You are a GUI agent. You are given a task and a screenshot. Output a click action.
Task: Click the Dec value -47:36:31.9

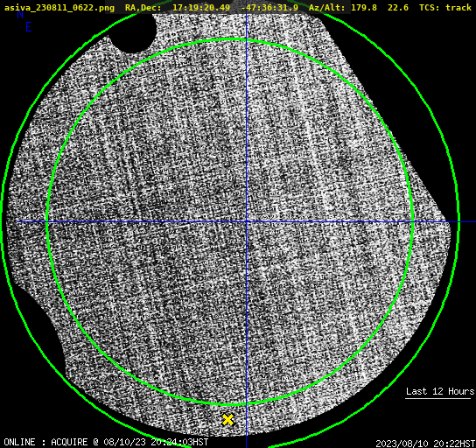(269, 7)
